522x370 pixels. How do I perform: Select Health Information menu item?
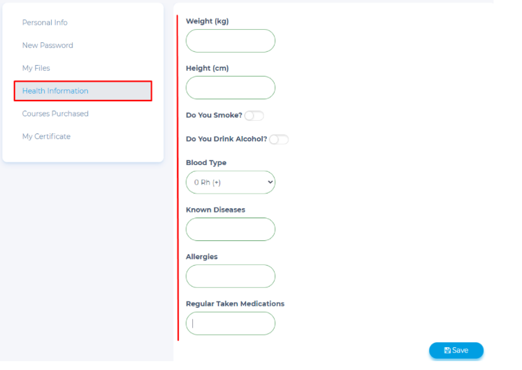pyautogui.click(x=56, y=91)
